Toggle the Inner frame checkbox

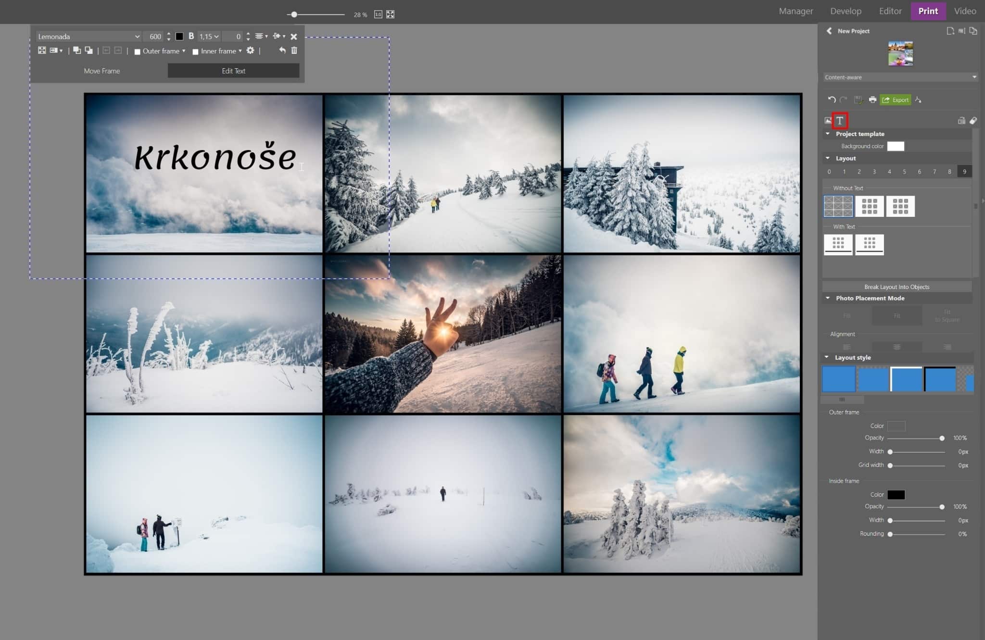195,51
